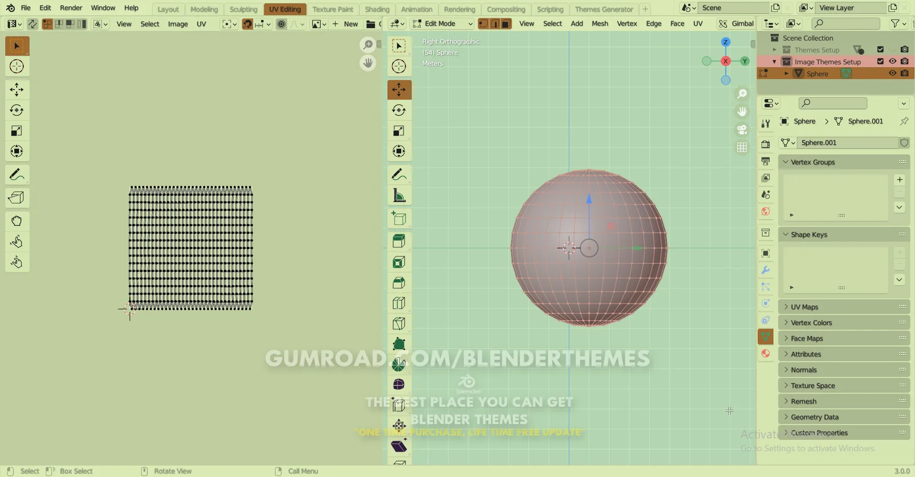
Task: Open the Material properties tab
Action: click(x=766, y=353)
